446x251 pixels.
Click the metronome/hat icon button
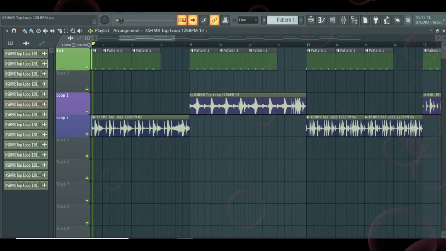click(x=225, y=20)
